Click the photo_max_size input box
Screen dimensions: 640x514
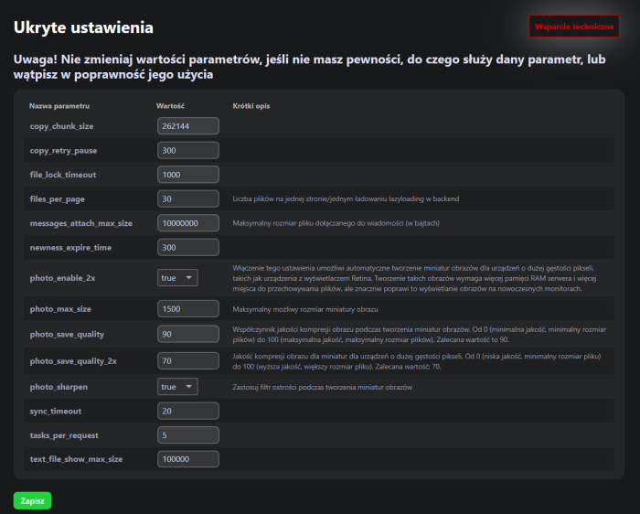[187, 309]
